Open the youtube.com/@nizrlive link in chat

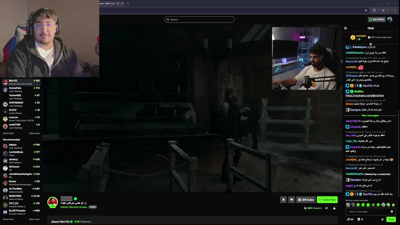(x=364, y=95)
